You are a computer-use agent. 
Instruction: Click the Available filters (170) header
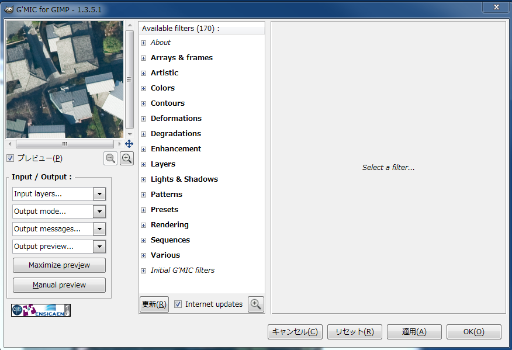(202, 29)
